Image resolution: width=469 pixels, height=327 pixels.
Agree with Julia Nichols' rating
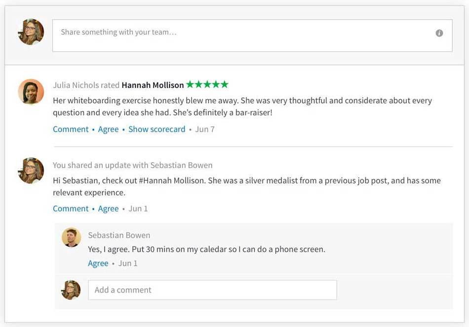(108, 129)
